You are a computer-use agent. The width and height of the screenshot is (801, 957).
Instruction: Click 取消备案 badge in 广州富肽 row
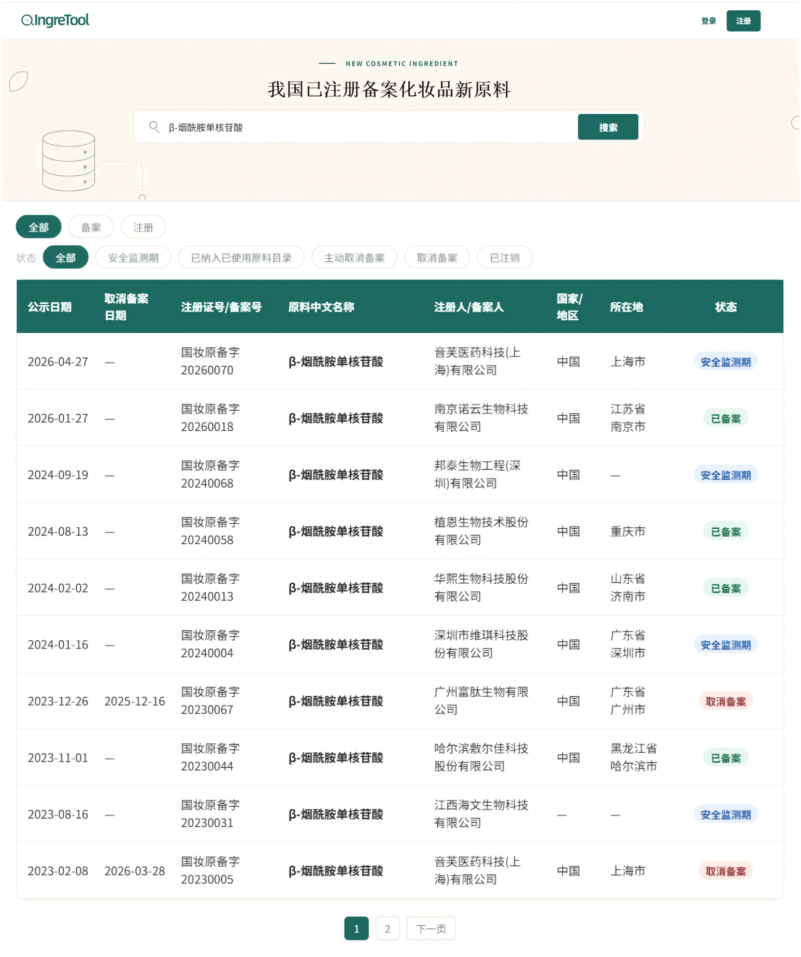[725, 701]
